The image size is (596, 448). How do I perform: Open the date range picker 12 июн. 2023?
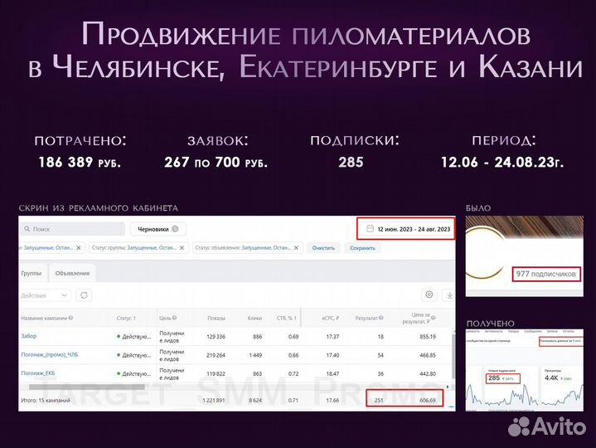(406, 229)
